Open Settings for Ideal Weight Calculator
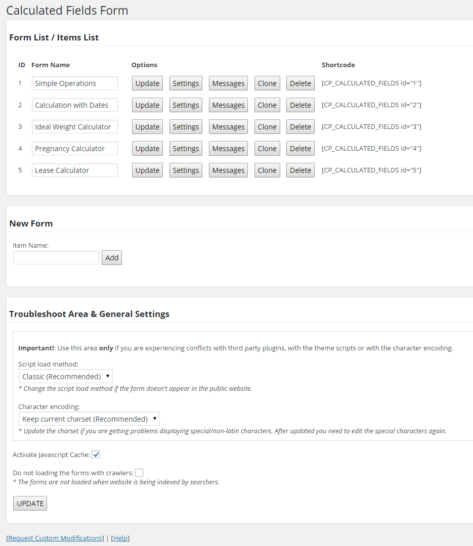473x546 pixels. click(186, 127)
